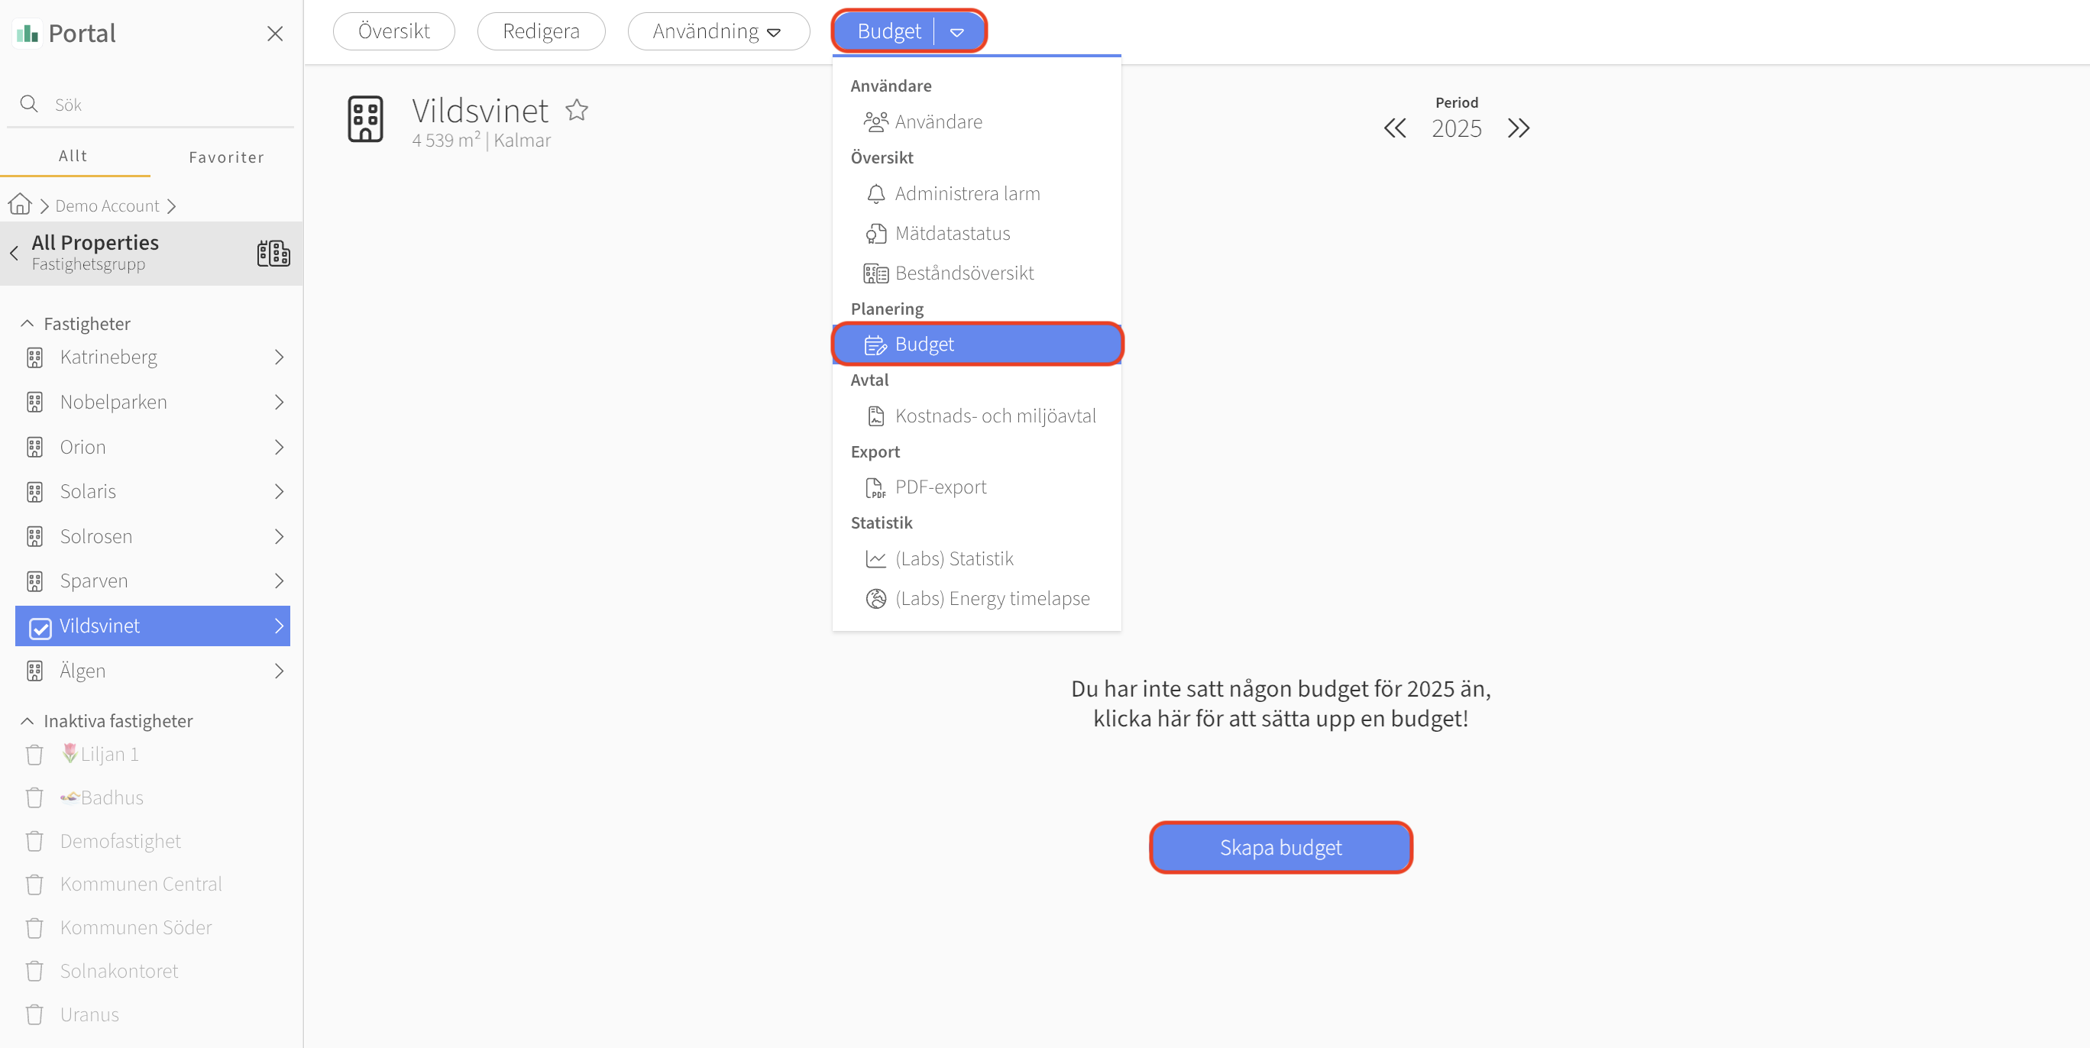Collapse the Inaktiva fastigheter section
The image size is (2090, 1048).
coord(27,721)
